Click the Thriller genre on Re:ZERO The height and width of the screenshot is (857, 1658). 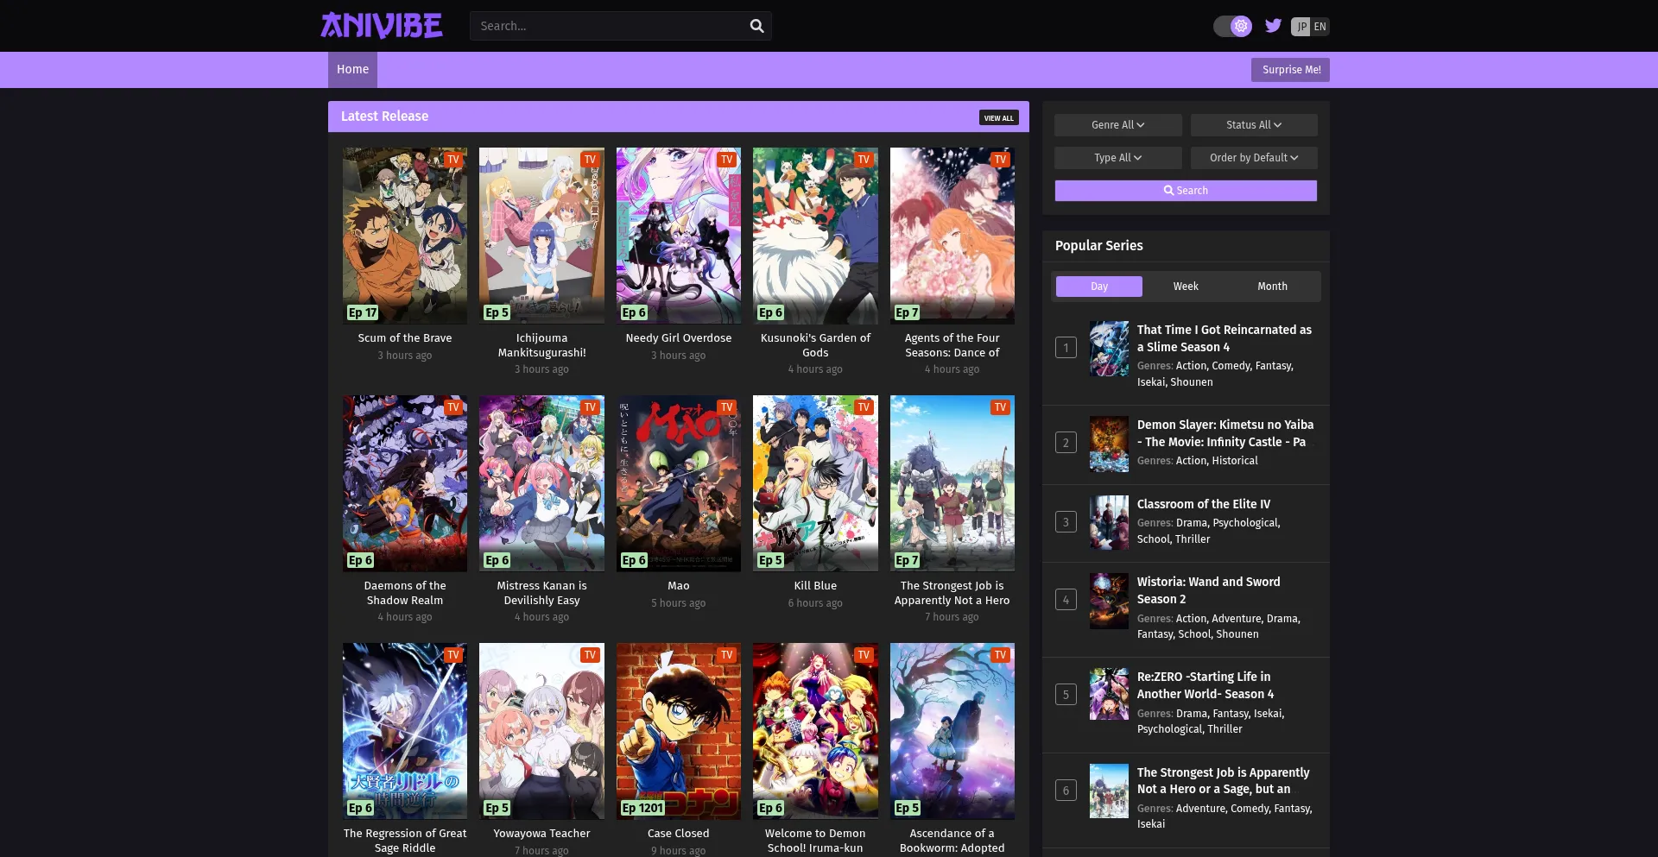tap(1225, 729)
